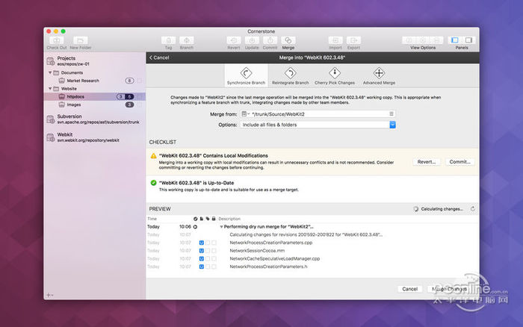Open the Options dropdown for included files

coord(392,125)
